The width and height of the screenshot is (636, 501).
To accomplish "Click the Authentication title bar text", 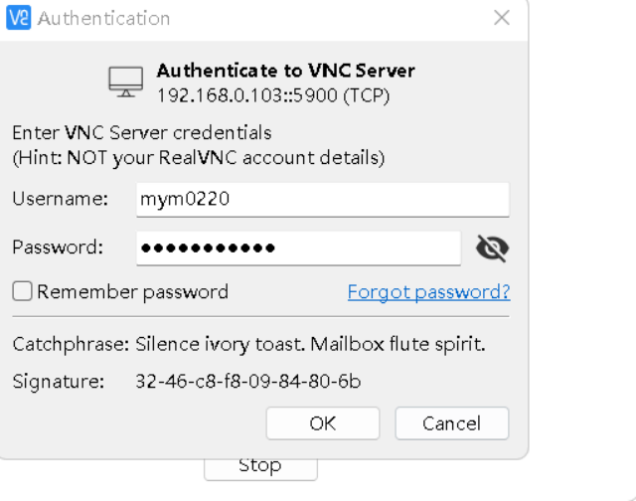I will pyautogui.click(x=103, y=18).
